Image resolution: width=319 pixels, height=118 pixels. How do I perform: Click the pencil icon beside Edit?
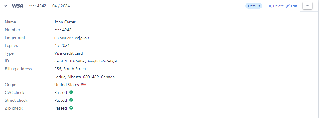pos(288,6)
